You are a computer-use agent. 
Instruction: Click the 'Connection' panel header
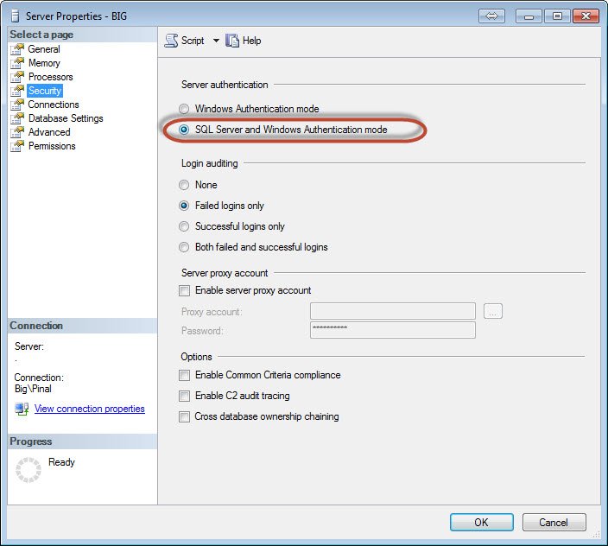[36, 326]
